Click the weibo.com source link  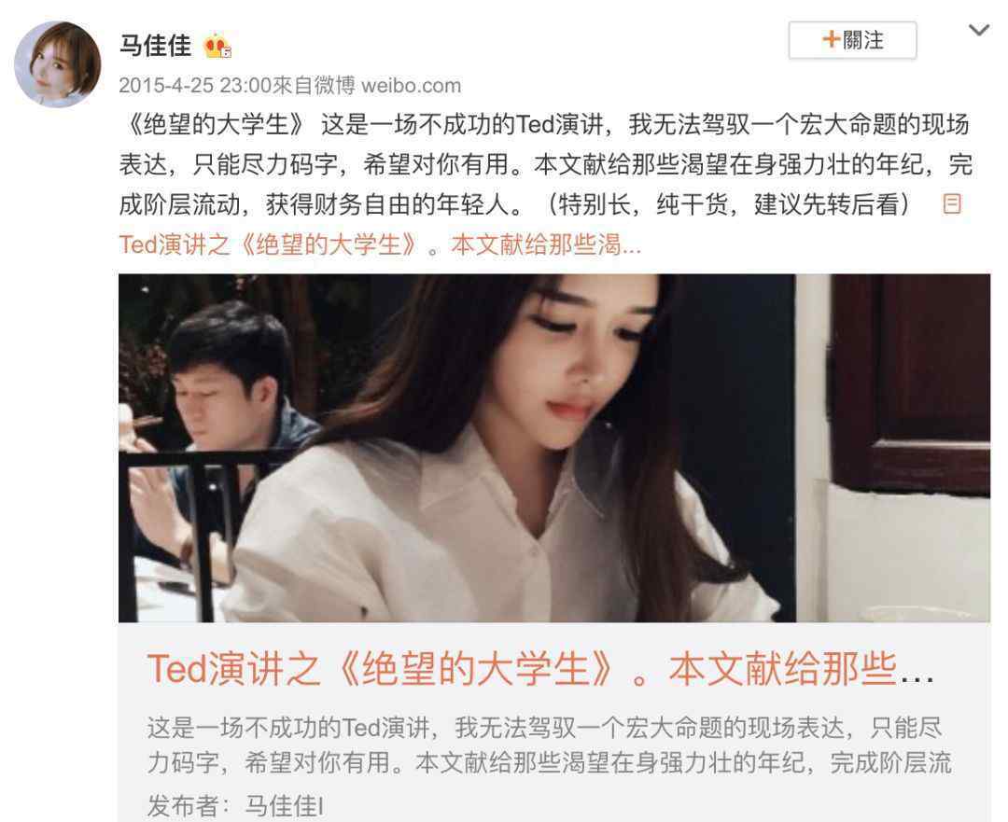click(x=411, y=85)
